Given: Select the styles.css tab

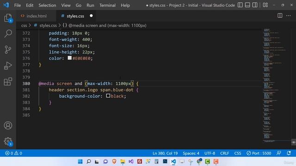Looking at the screenshot, I should coord(75,16).
